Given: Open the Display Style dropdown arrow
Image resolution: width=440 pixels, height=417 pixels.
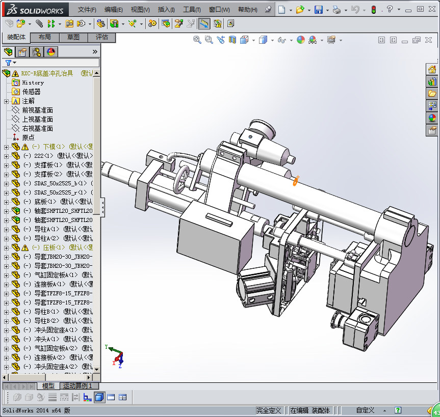Looking at the screenshot, I should pos(272,40).
